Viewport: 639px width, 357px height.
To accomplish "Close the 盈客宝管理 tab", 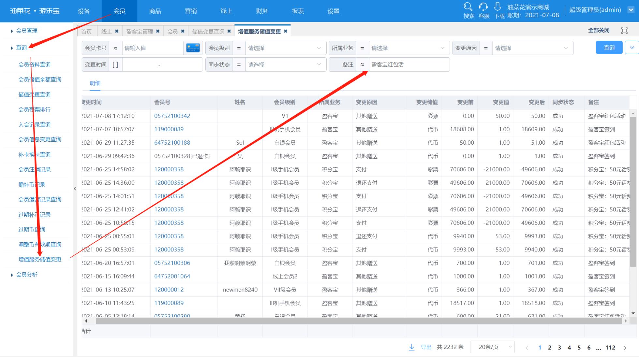I will (158, 31).
